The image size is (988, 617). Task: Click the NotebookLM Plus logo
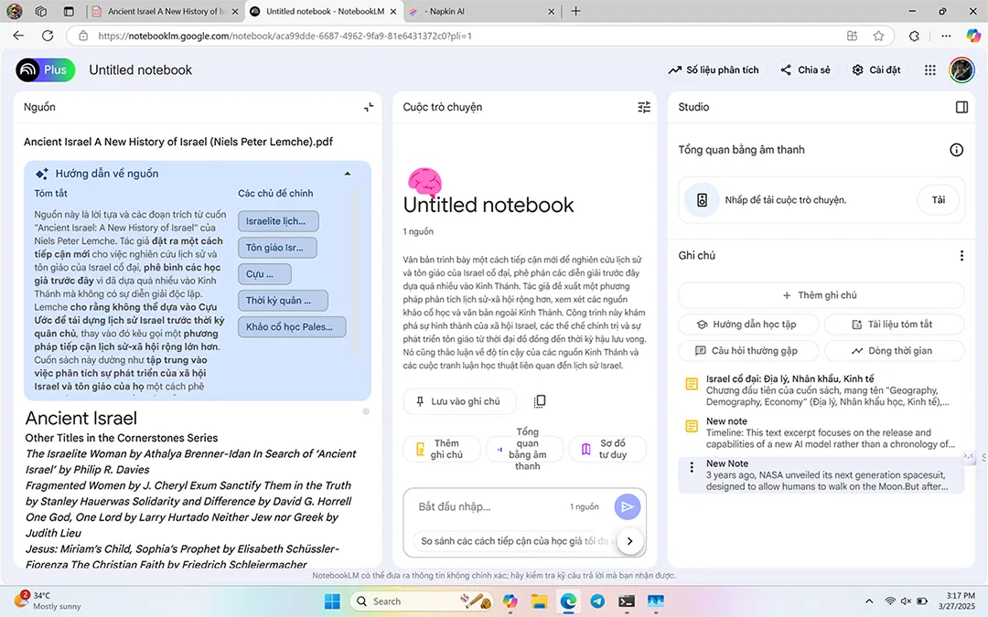[x=44, y=69]
